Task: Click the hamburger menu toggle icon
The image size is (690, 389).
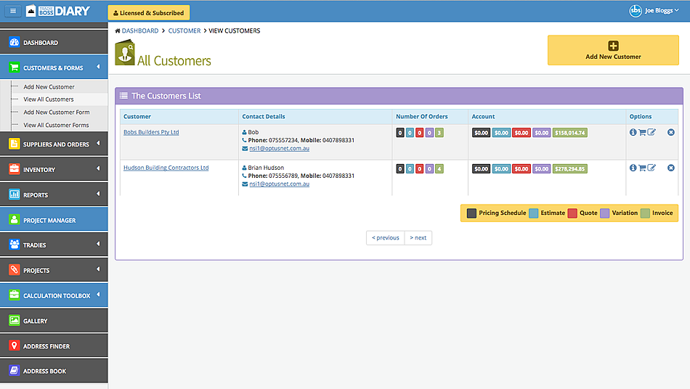Action: pos(13,12)
